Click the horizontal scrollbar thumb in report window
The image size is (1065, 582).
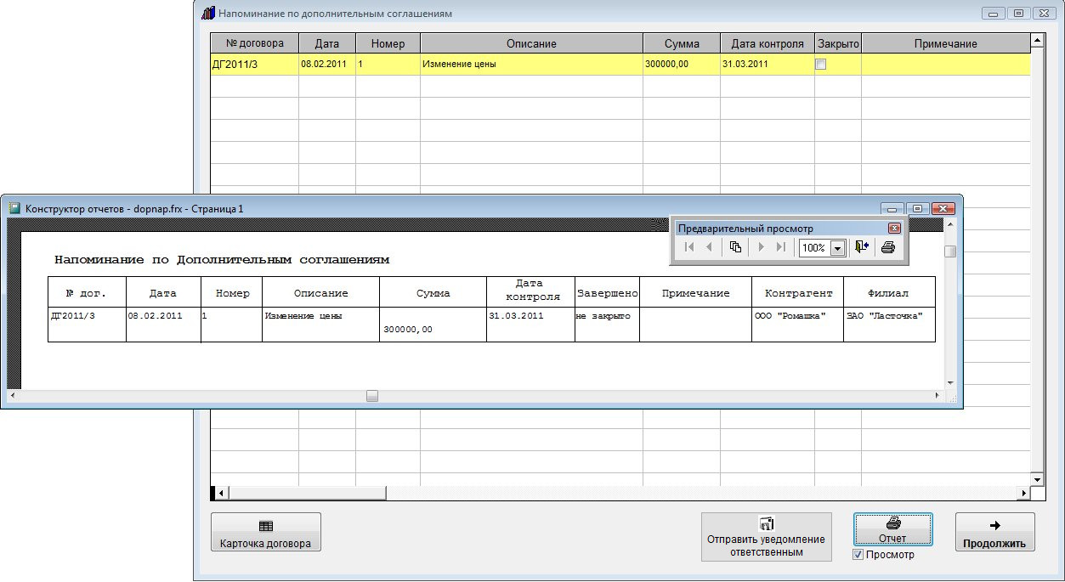[x=372, y=396]
